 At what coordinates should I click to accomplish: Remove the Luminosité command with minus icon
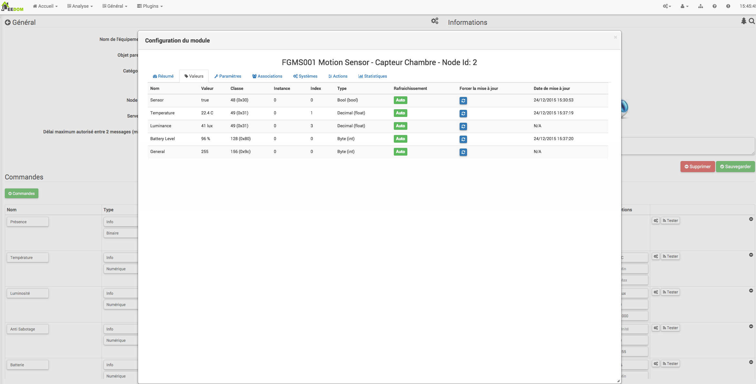751,291
